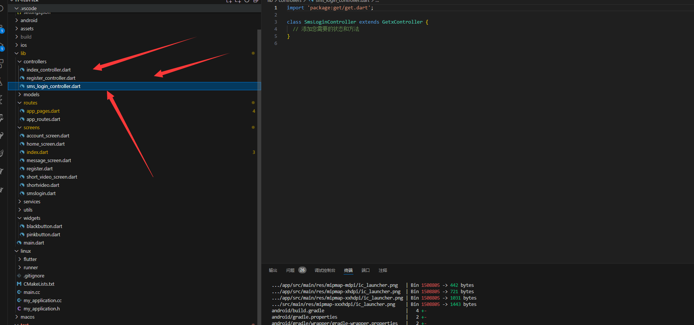This screenshot has height=325, width=694.
Task: Expand the assets folder
Action: click(x=17, y=28)
